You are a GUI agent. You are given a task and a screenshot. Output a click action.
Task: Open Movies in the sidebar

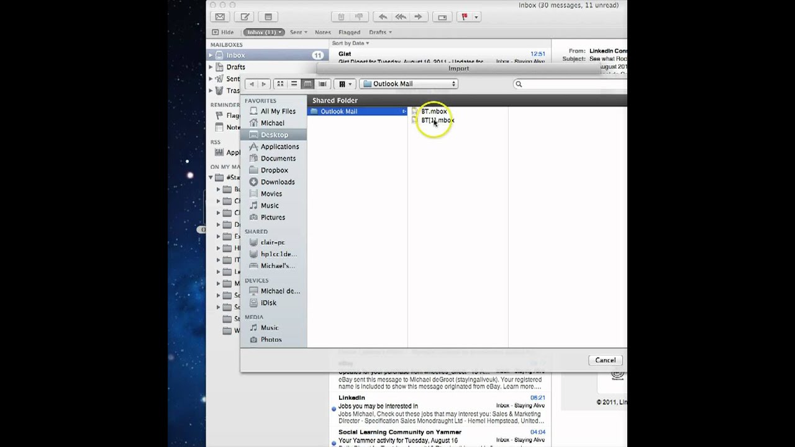point(271,194)
